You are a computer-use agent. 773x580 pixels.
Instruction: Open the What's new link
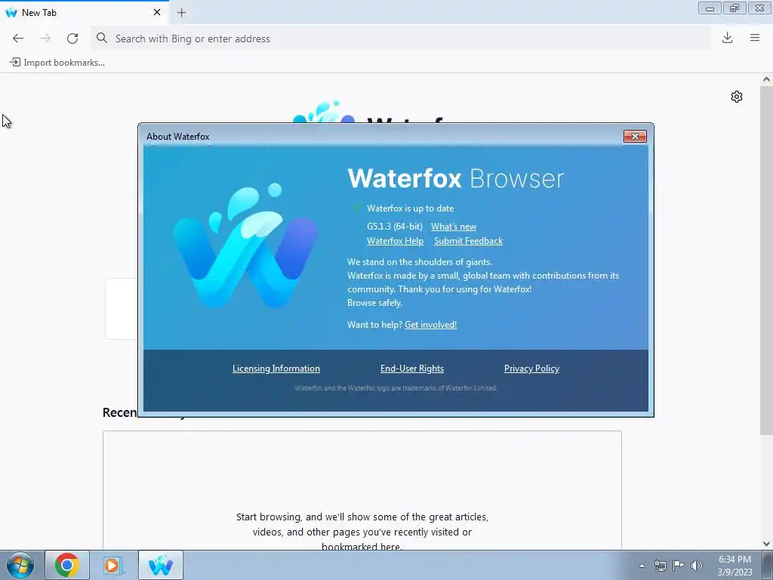click(x=454, y=227)
